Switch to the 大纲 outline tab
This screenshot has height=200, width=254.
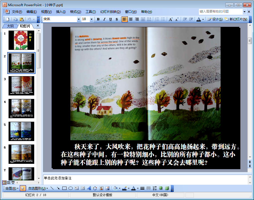[10, 26]
